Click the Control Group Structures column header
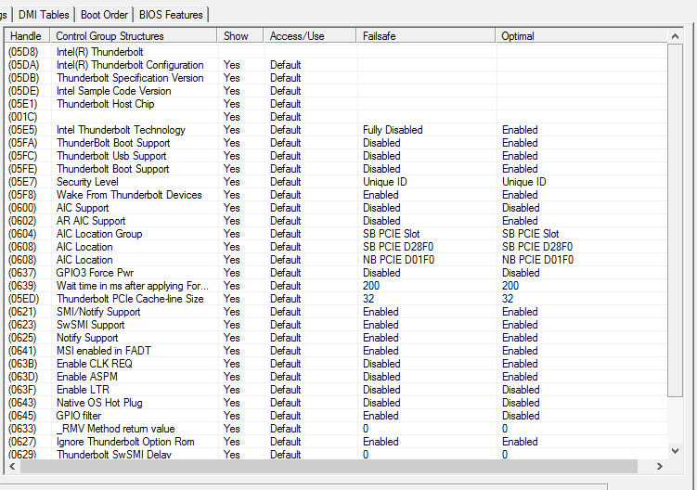Screen dimensions: 697x490 (x=134, y=36)
